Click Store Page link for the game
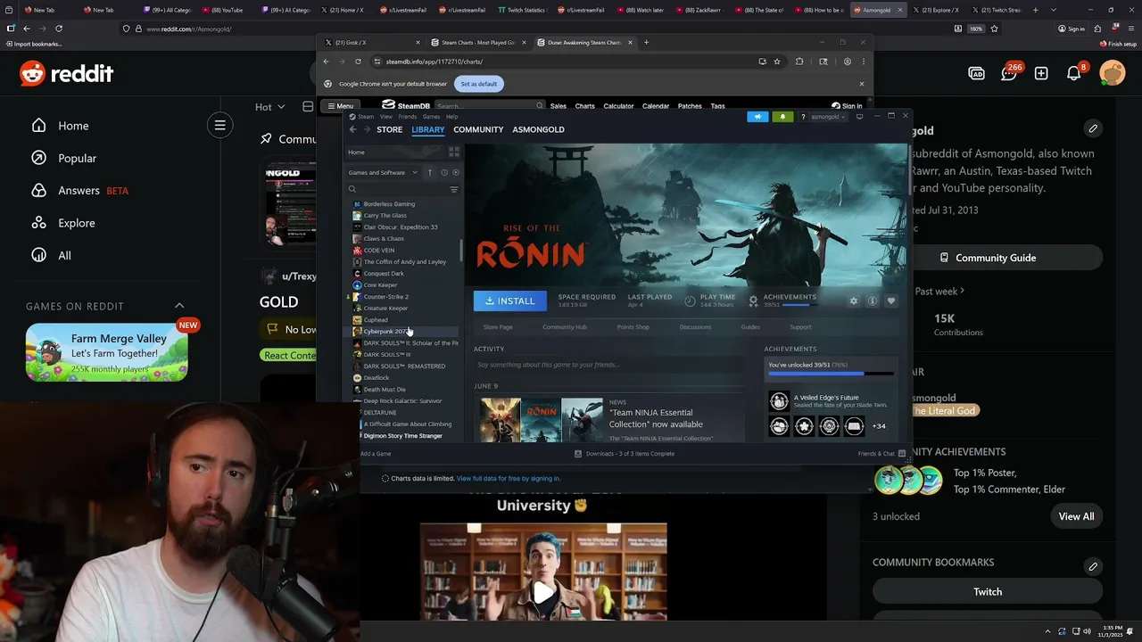 [x=498, y=327]
